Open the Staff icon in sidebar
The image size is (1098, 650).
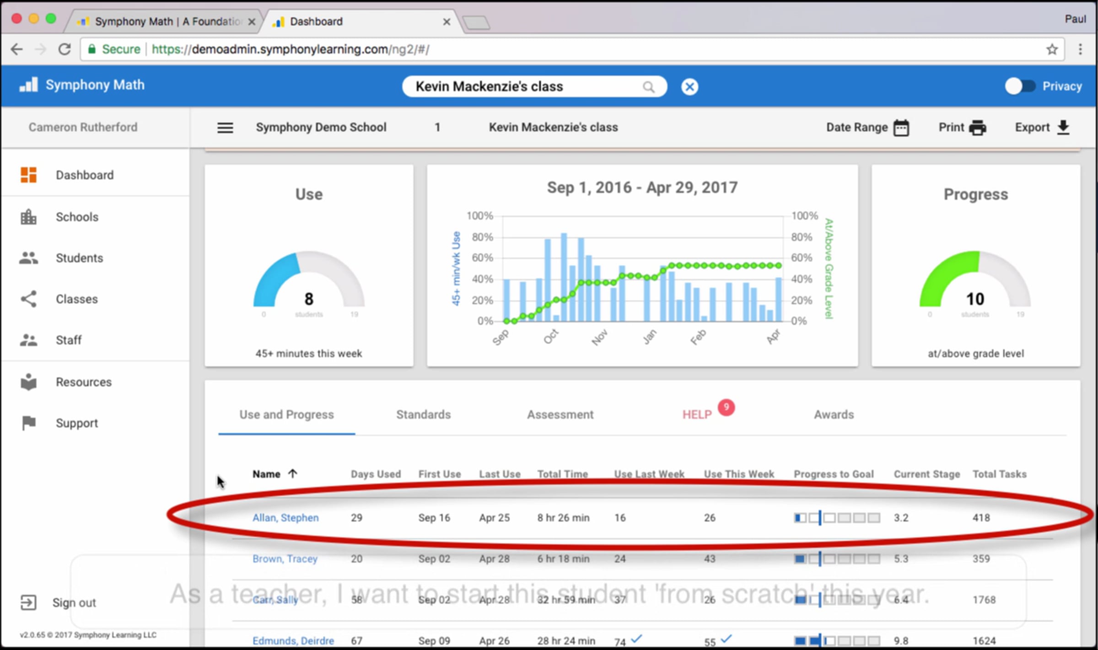pyautogui.click(x=28, y=340)
